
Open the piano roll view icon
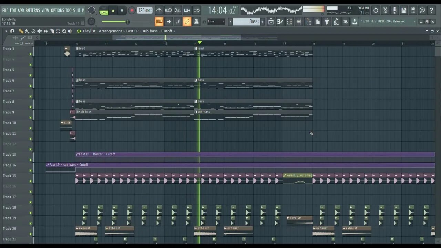(x=280, y=22)
